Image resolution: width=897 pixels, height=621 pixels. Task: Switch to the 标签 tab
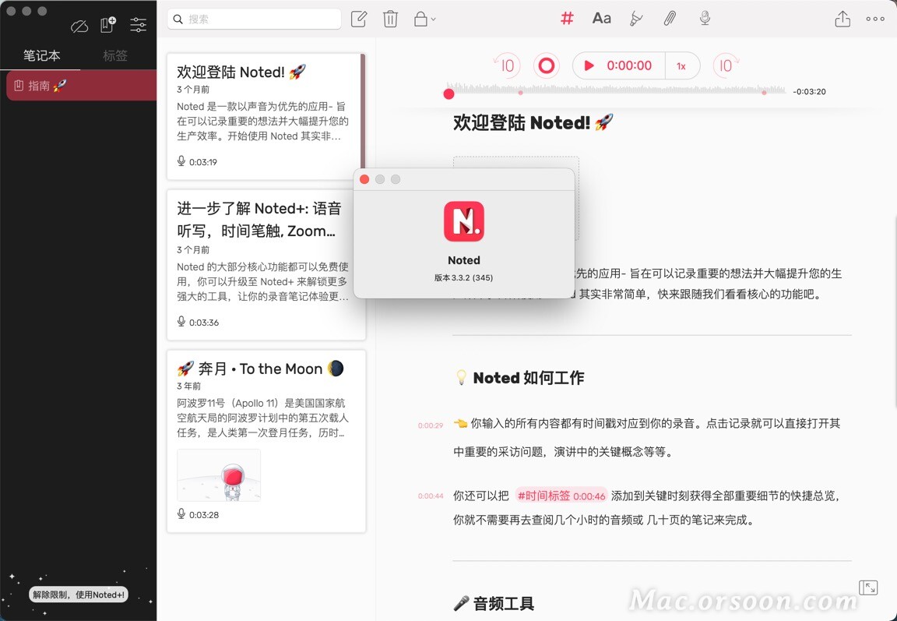114,55
